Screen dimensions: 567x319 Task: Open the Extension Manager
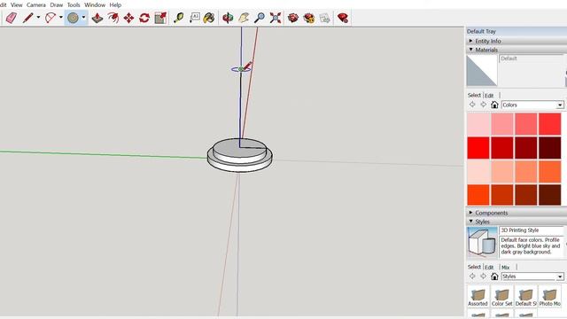(343, 18)
